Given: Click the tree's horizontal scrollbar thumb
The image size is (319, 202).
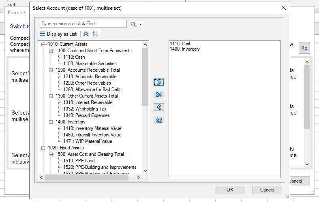Looking at the screenshot, I should pos(87,177).
